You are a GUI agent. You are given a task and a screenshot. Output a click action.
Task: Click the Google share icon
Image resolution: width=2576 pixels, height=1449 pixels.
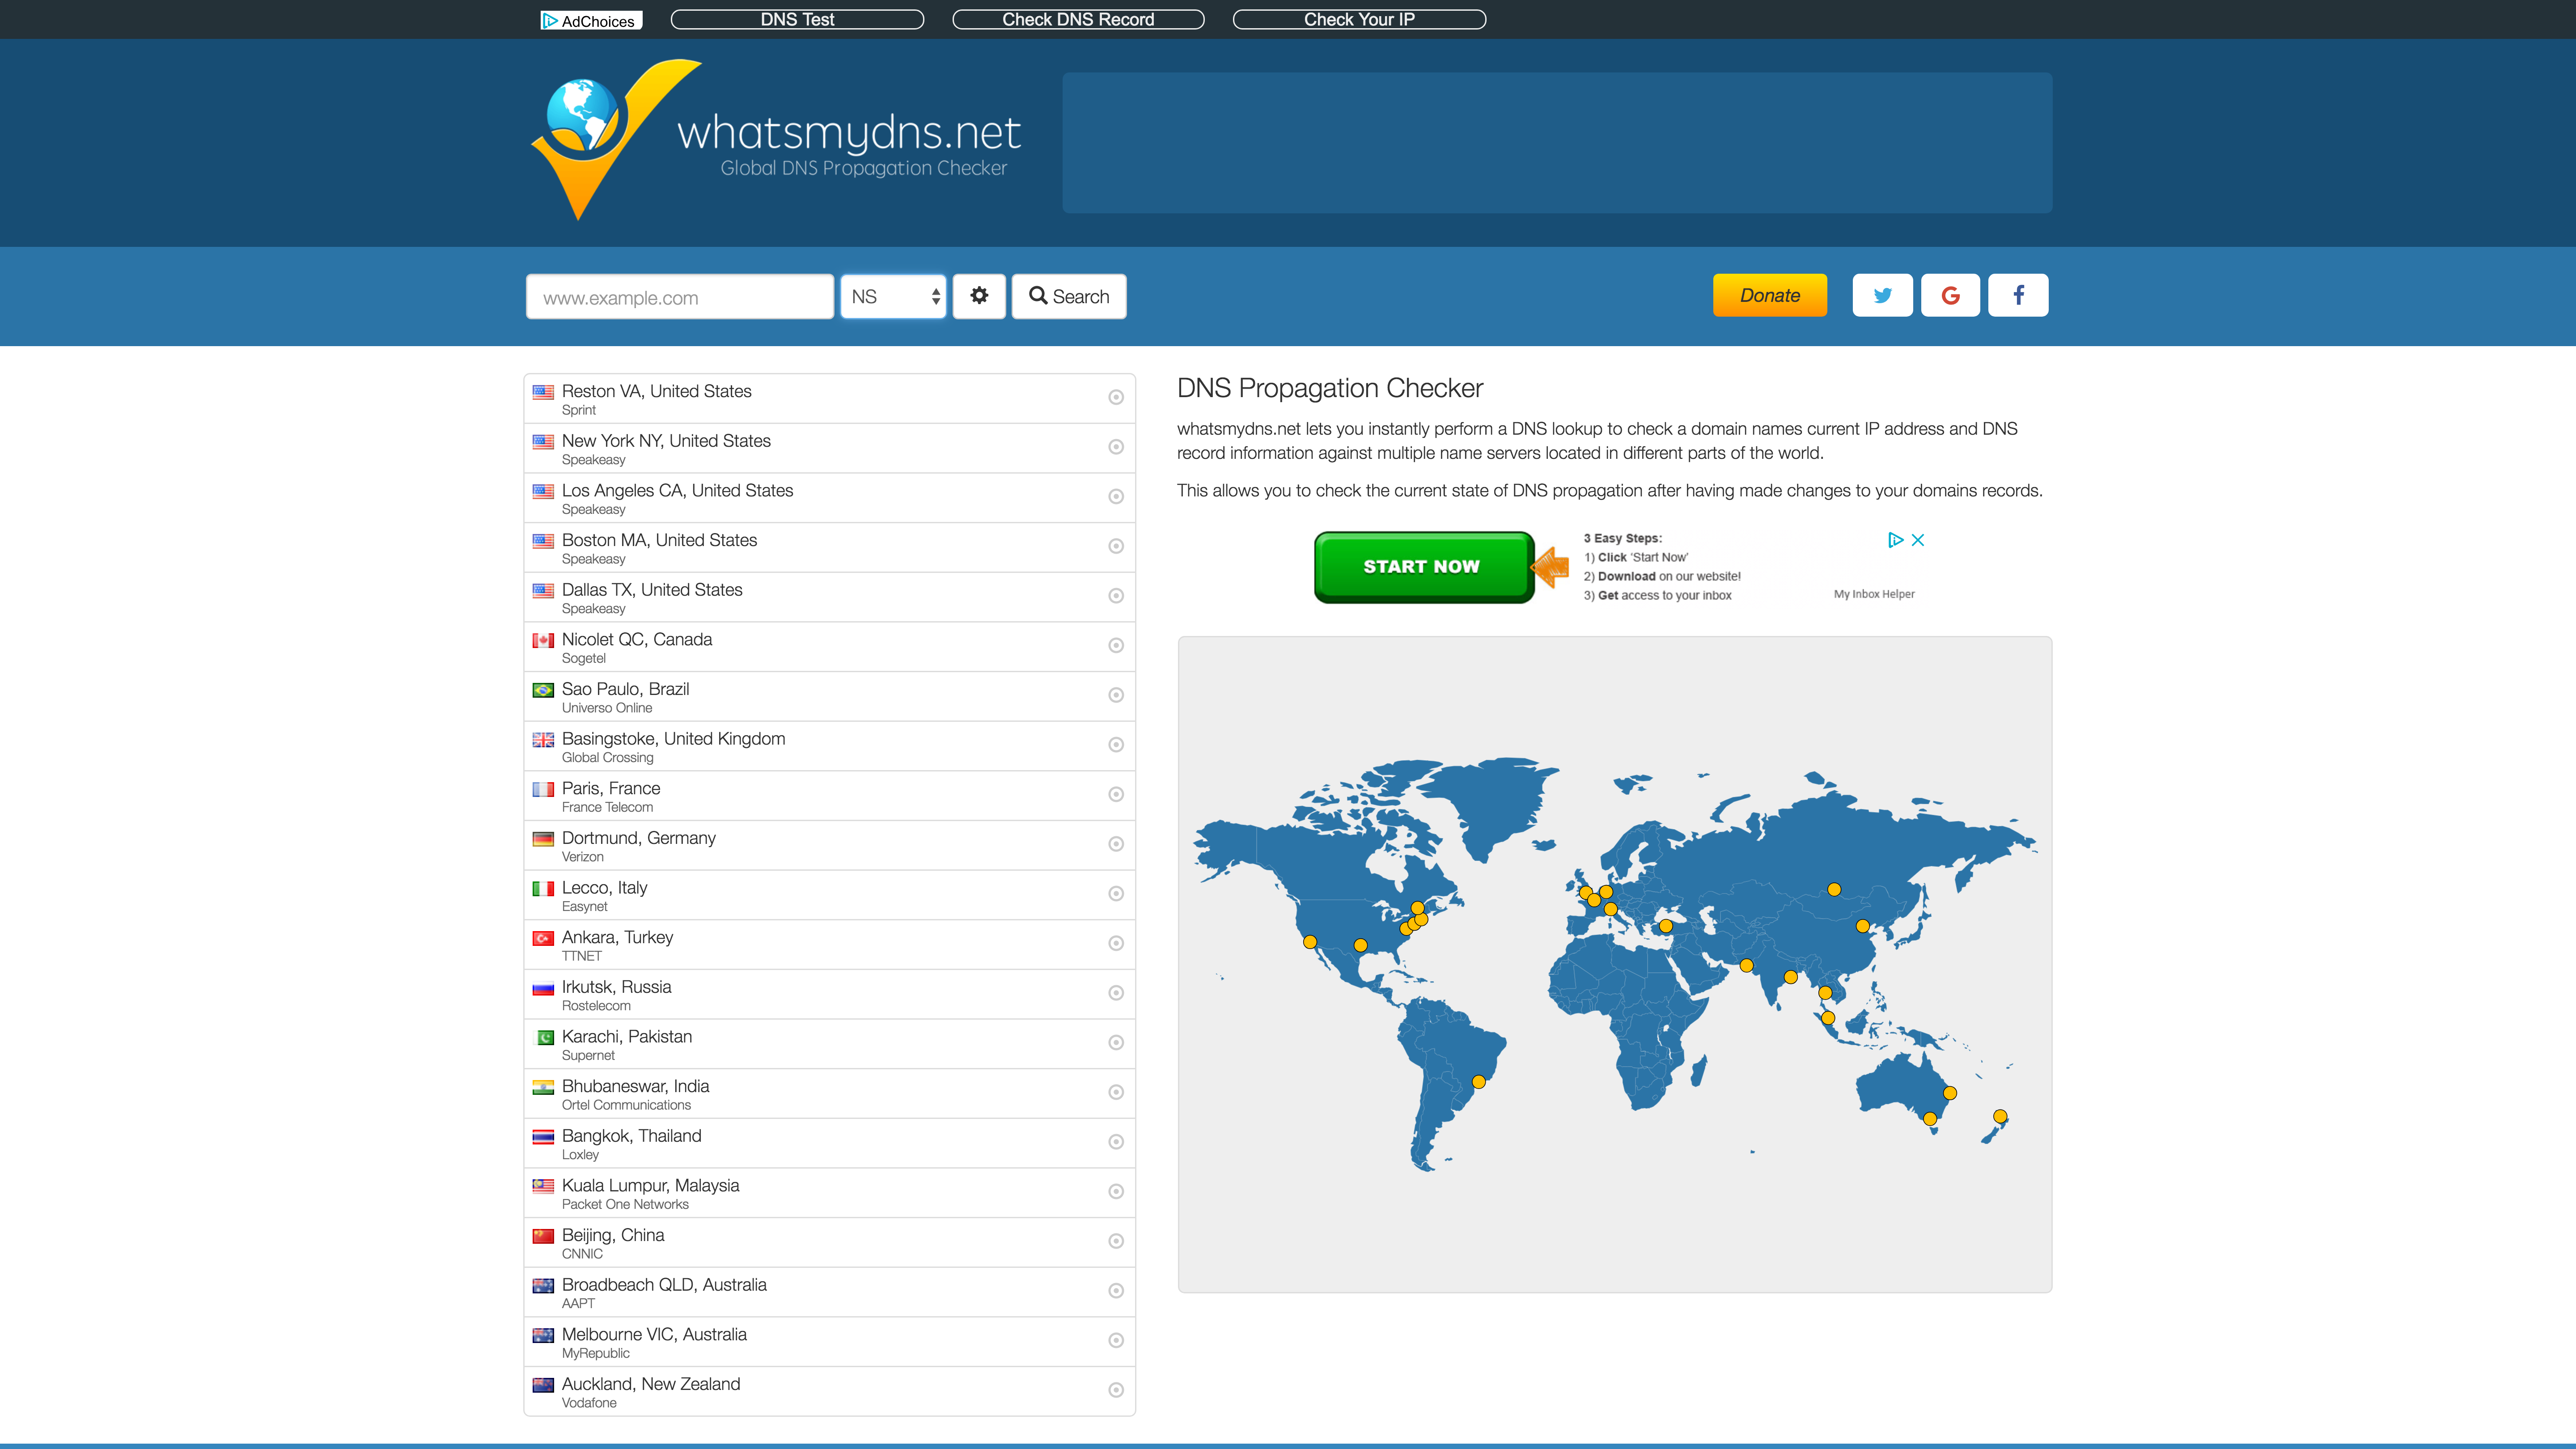(1949, 296)
